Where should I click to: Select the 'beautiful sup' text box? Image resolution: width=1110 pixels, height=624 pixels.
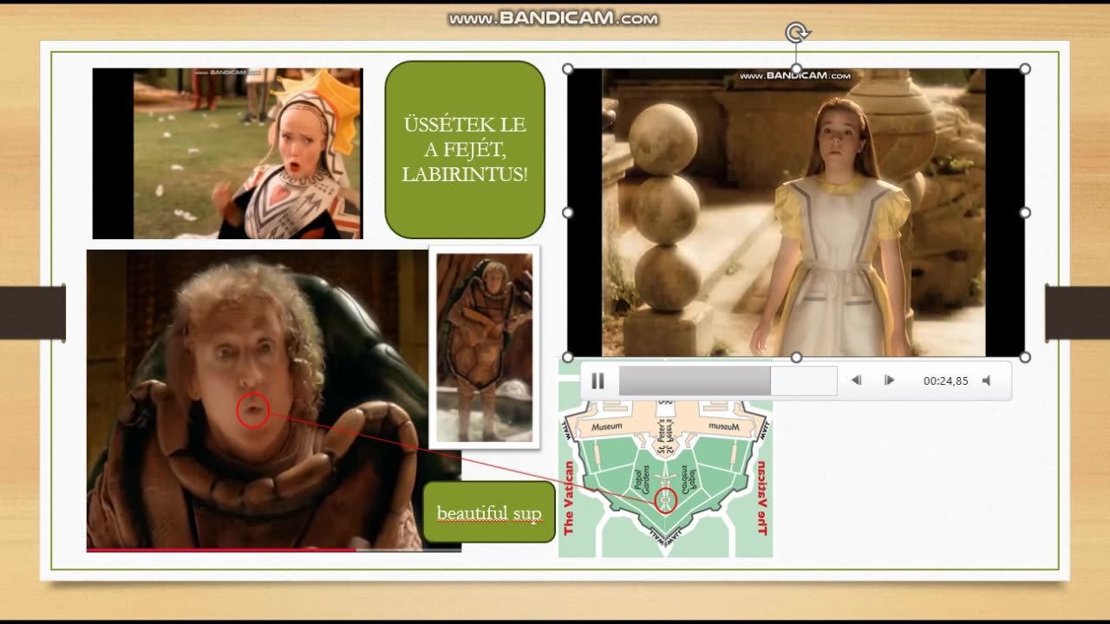tap(489, 513)
